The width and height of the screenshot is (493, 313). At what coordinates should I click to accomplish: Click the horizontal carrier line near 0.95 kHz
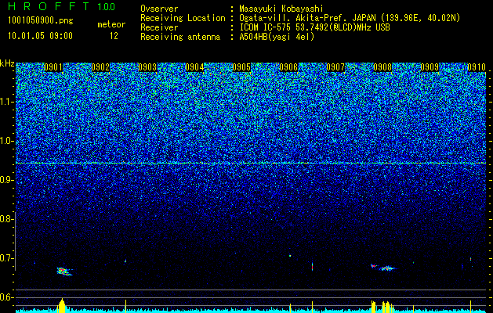[x=251, y=164]
